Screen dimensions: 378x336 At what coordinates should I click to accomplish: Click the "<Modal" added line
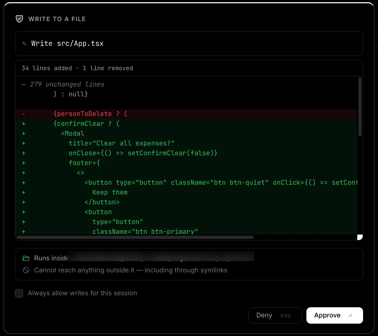point(186,133)
